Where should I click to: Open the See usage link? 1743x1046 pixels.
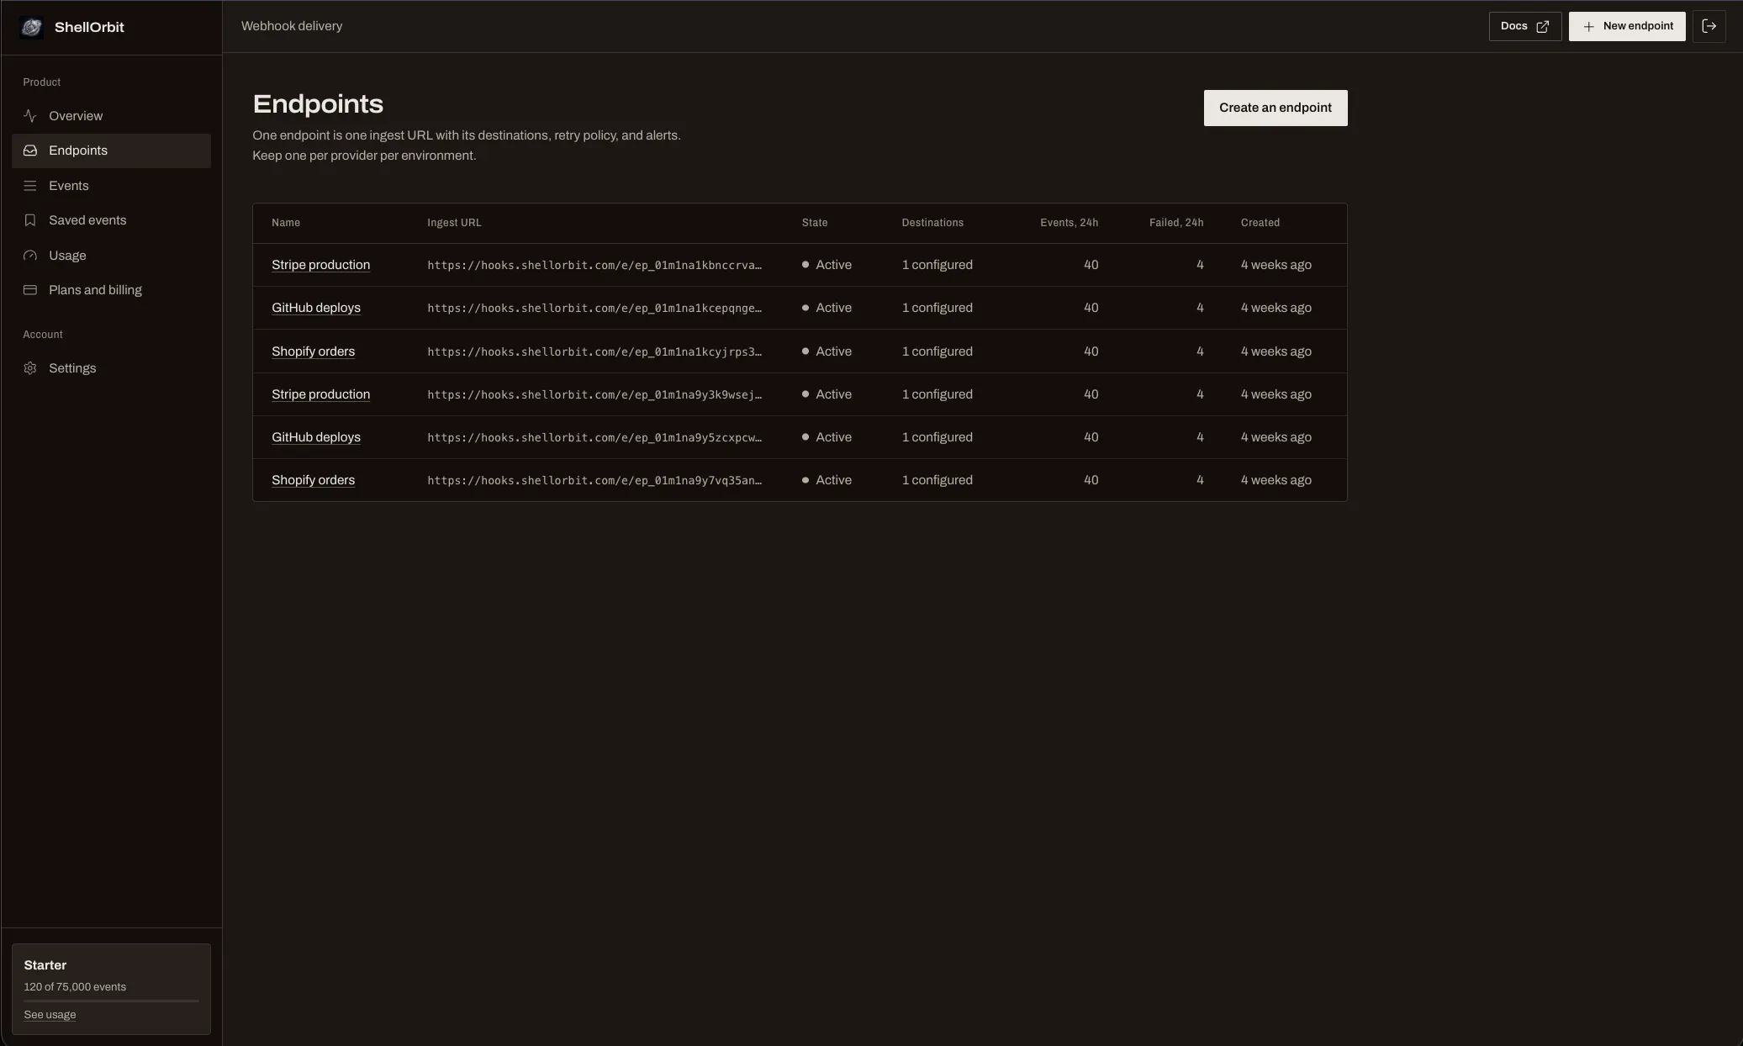(50, 1015)
